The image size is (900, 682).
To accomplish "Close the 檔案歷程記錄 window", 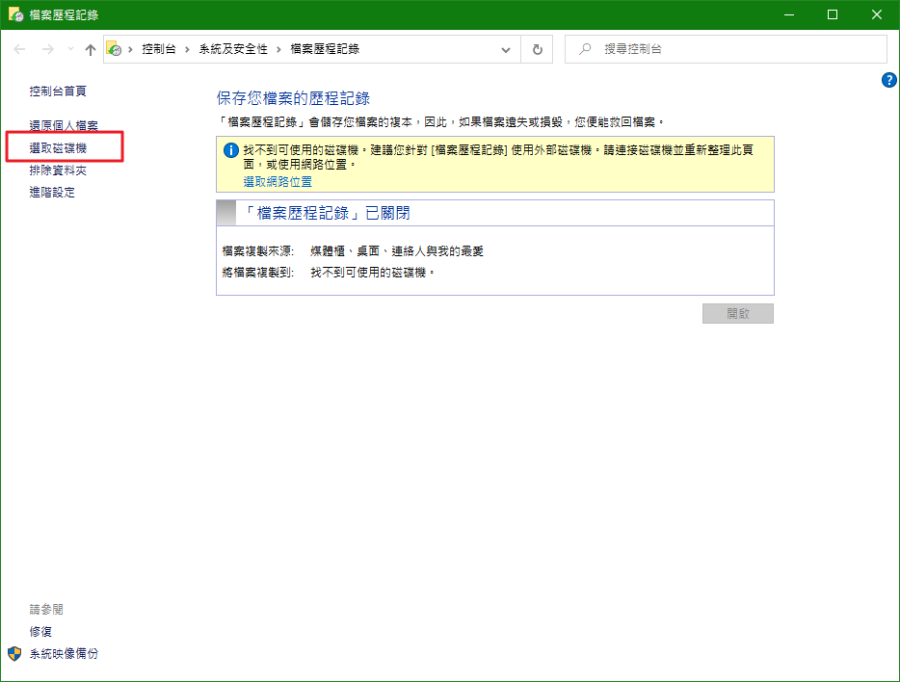I will [x=877, y=14].
